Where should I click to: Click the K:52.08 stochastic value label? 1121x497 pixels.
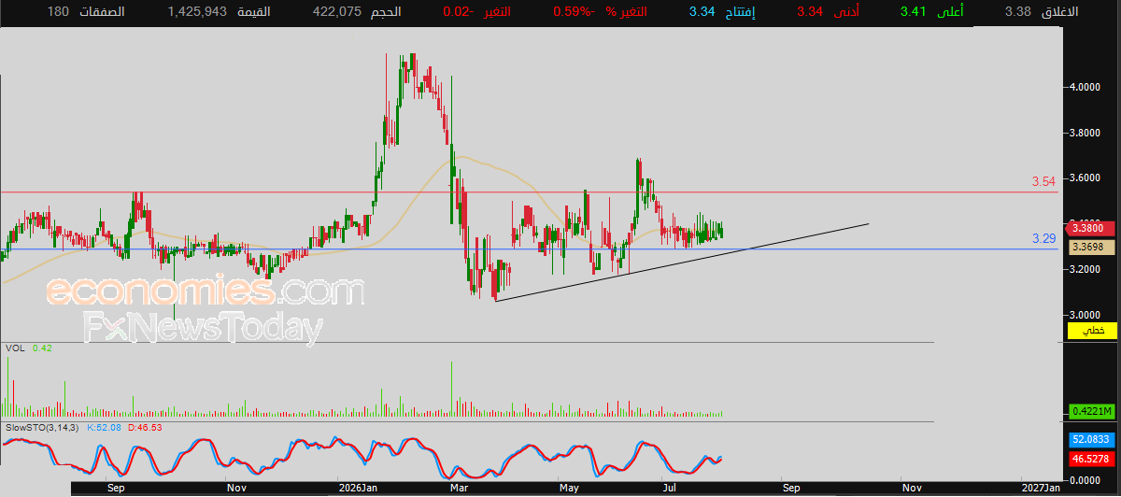(105, 427)
